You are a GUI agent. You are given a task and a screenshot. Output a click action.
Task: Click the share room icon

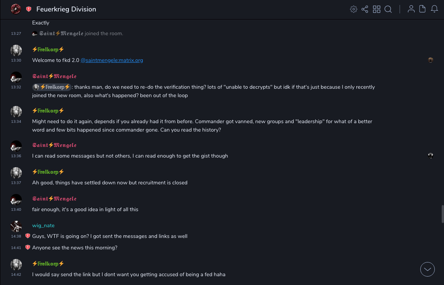pyautogui.click(x=365, y=9)
